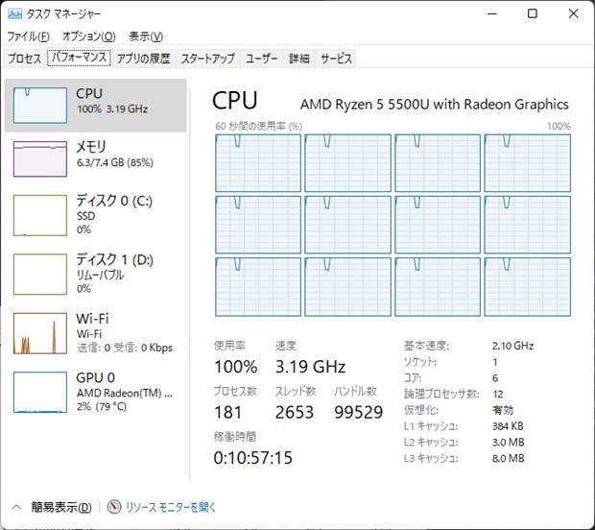The image size is (595, 530).
Task: Click the Resource Monitor icon
Action: pos(114,507)
